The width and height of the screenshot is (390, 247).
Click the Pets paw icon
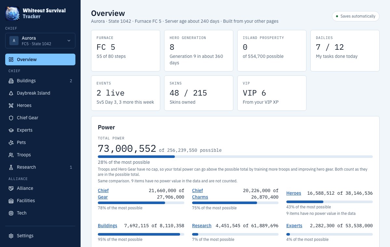pos(11,142)
